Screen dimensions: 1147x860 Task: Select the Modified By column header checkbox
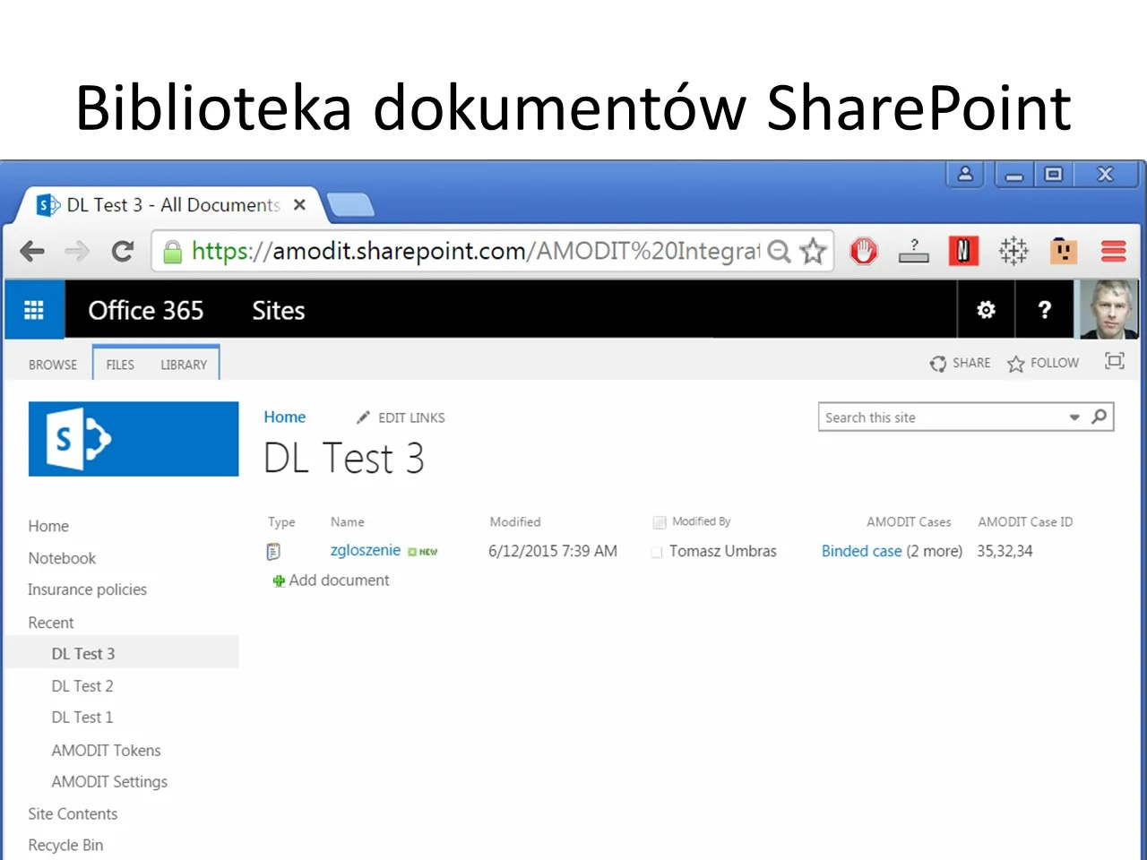660,522
